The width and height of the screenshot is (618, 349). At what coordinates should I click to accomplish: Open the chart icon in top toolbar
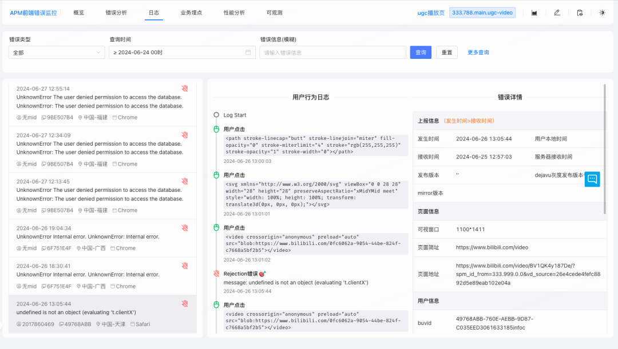[534, 13]
